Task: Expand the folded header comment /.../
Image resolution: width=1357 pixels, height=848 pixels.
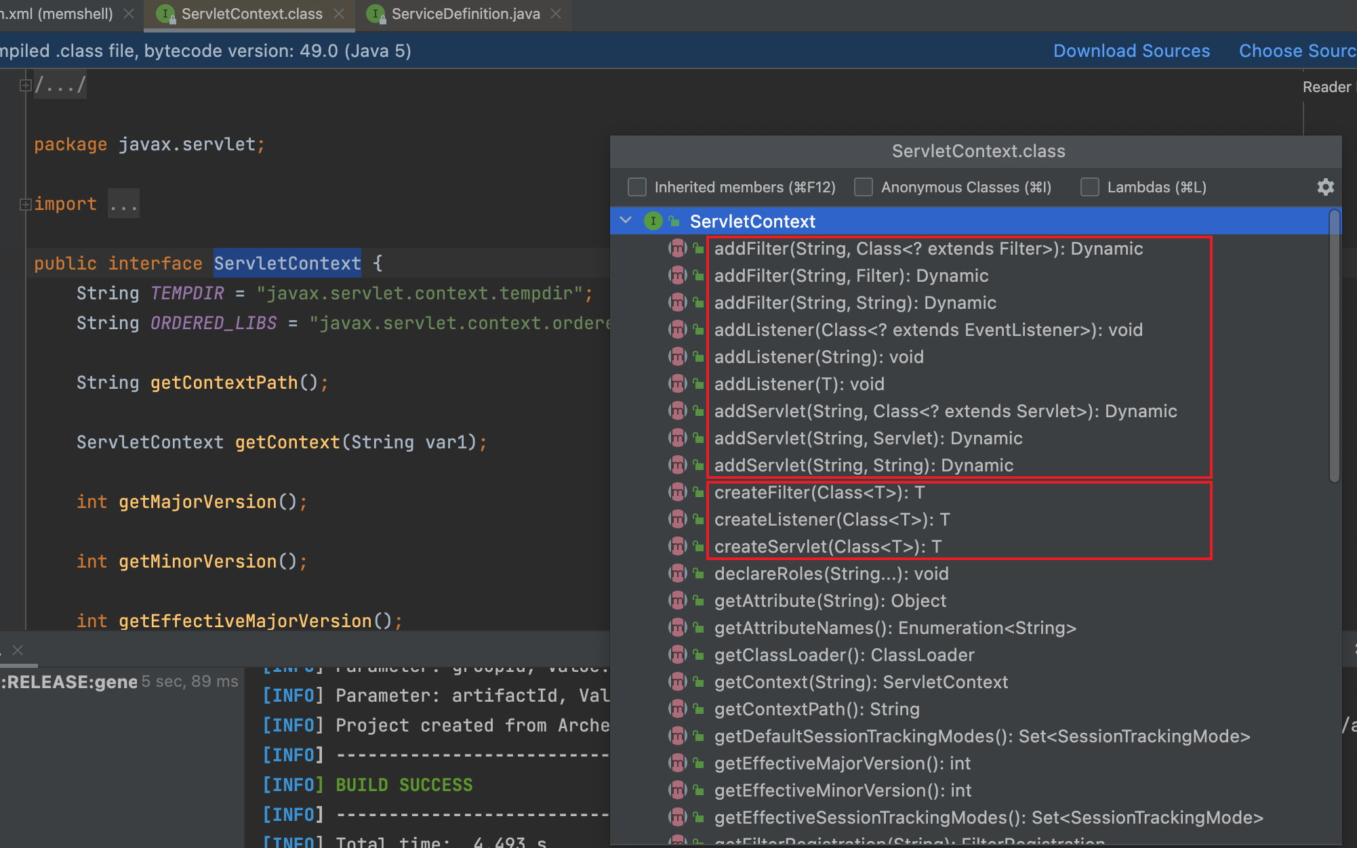Action: (x=25, y=85)
